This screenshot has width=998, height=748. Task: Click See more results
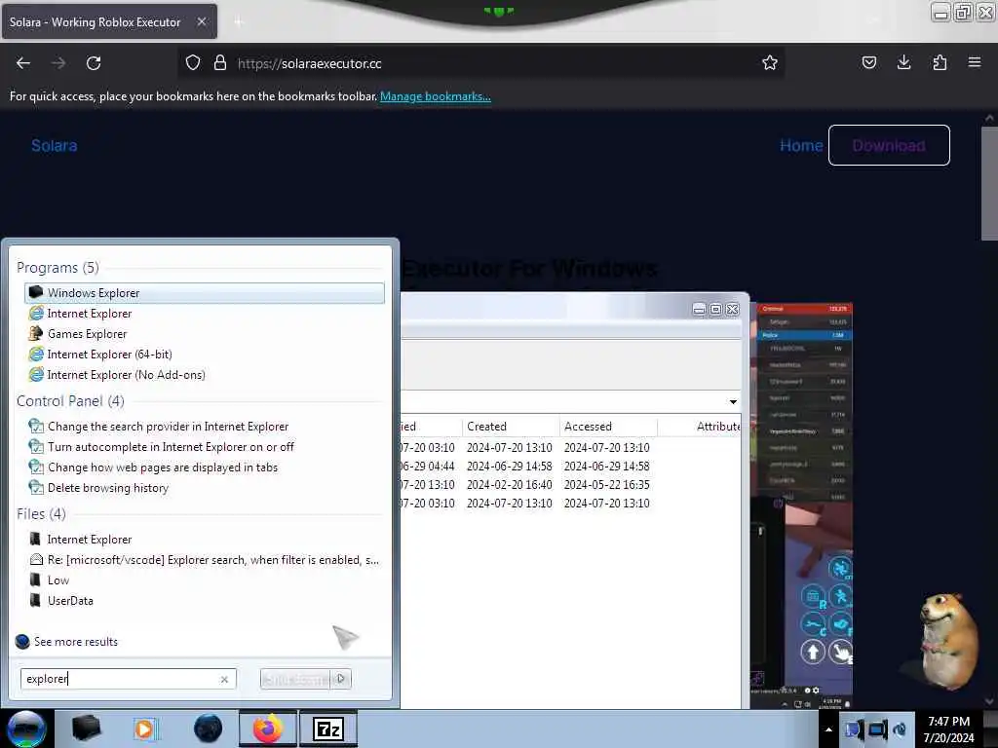(76, 642)
